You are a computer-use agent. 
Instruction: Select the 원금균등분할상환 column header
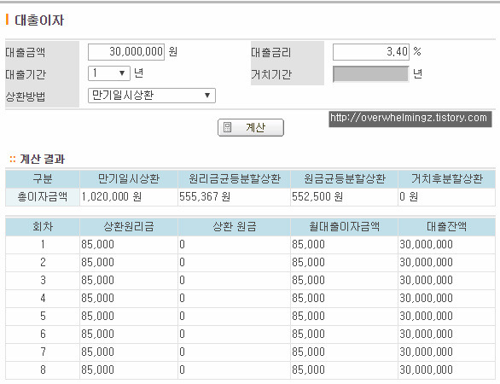[x=345, y=178]
